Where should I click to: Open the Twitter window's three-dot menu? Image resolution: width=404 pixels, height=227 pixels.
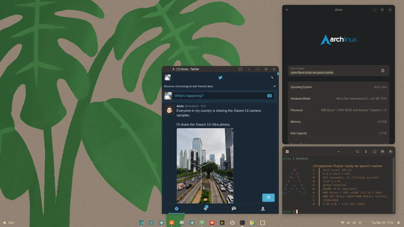tap(248, 69)
